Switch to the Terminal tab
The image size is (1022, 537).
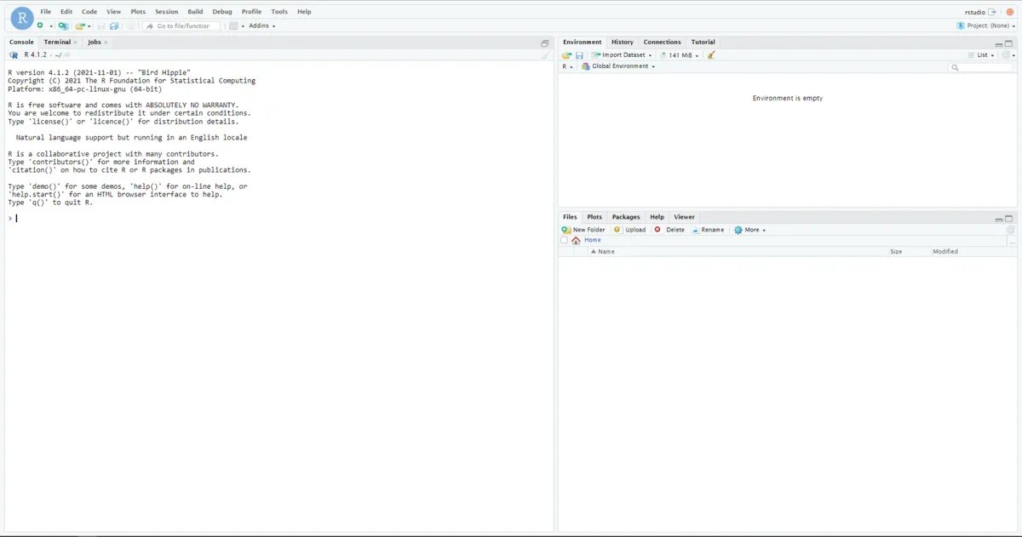(57, 42)
